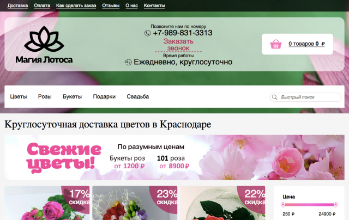Click the Ежедневно, круглосуточно text

point(183,62)
